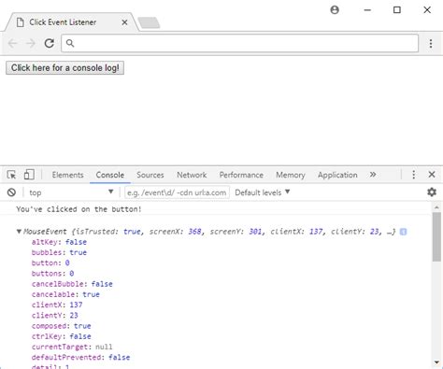
Task: Switch to the Performance tab
Action: [x=241, y=175]
